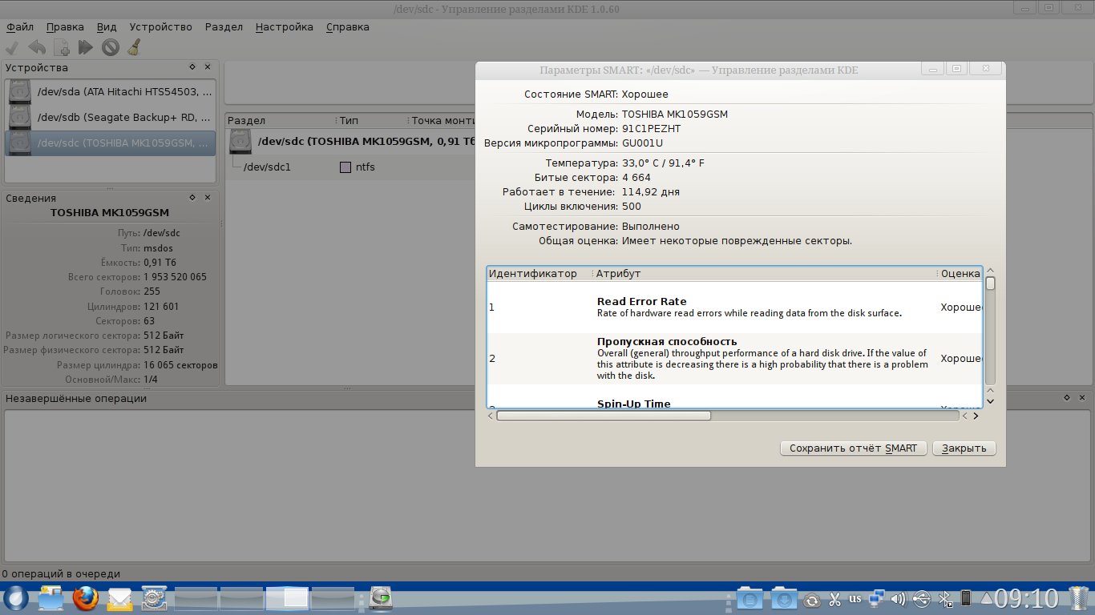Open the KDE application launcher
Viewport: 1095px width, 615px height.
tap(16, 599)
